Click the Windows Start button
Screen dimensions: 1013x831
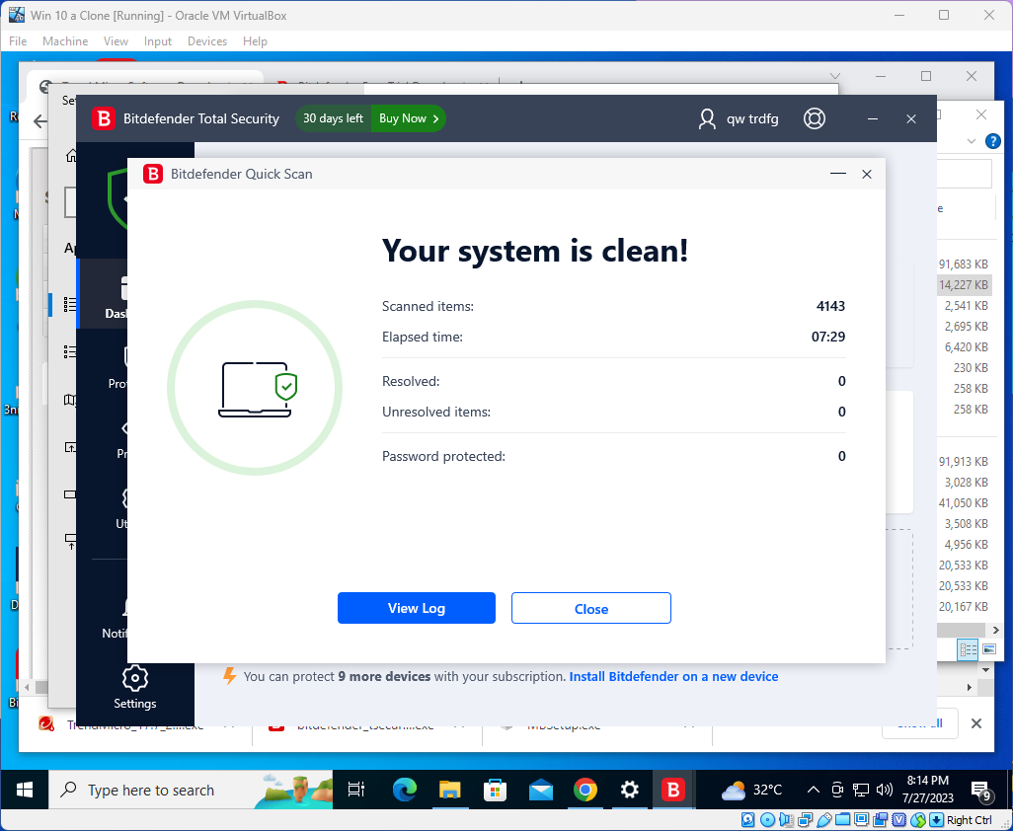click(25, 790)
